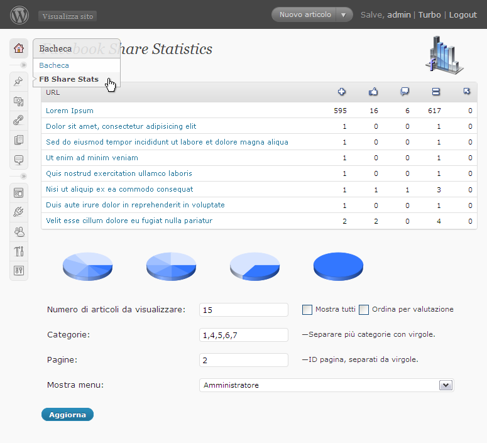
Task: Open the Users icon in sidebar
Action: (19, 232)
